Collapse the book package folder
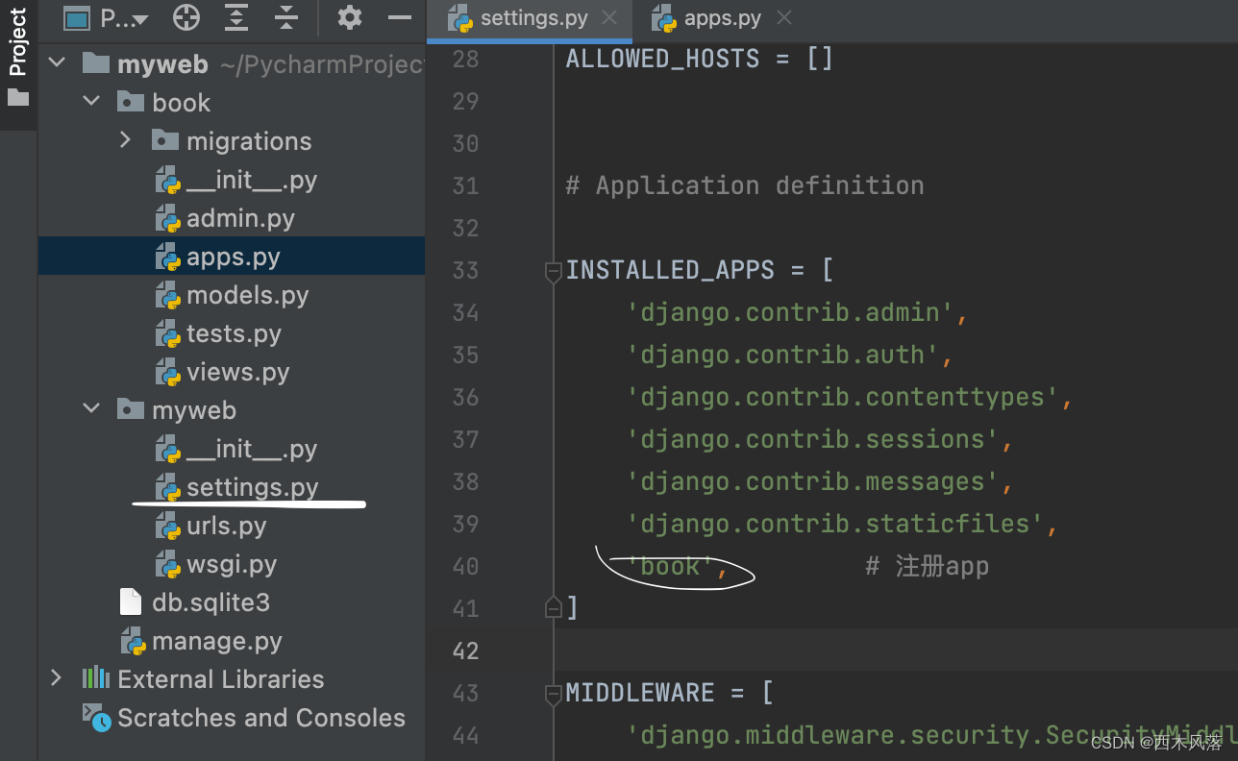1238x761 pixels. pos(90,101)
